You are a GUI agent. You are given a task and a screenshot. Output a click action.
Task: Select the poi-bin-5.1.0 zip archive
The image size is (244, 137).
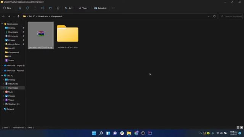tap(41, 35)
